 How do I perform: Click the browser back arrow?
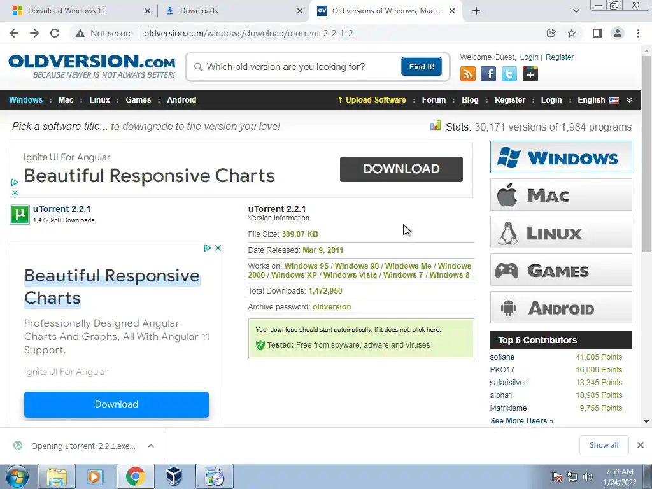click(x=14, y=33)
